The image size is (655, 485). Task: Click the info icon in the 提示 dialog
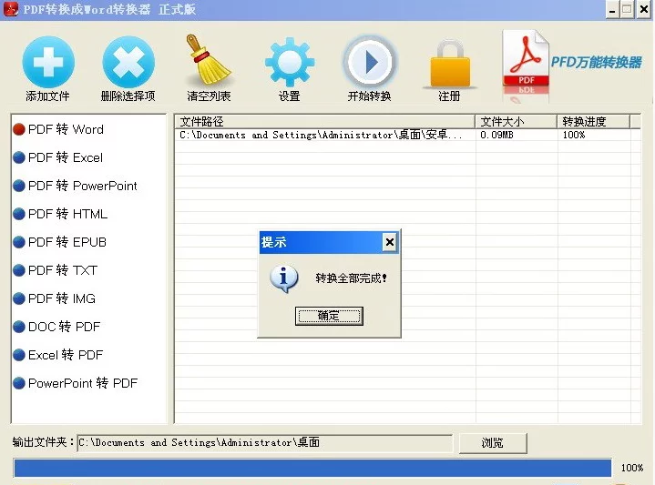(284, 278)
